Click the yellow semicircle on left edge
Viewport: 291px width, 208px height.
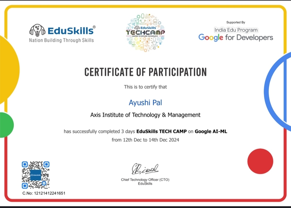click(x=9, y=70)
